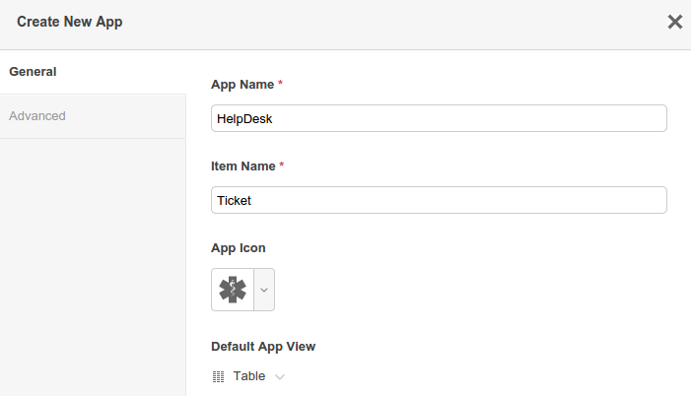Click the App Icon label
Image resolution: width=691 pixels, height=396 pixels.
(x=238, y=248)
